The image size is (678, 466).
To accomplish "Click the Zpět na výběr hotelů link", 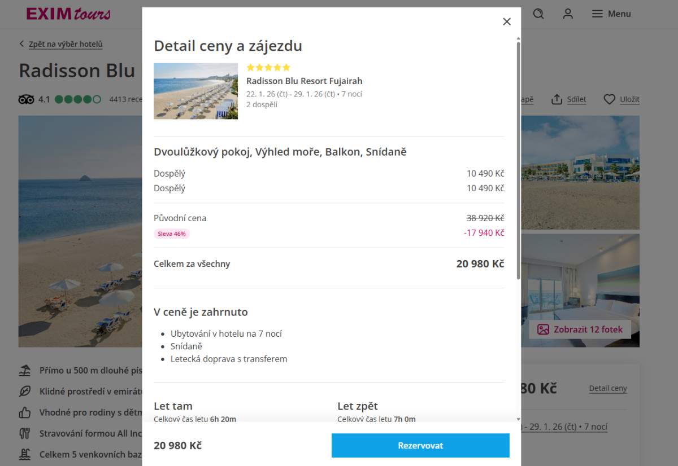I will [66, 44].
